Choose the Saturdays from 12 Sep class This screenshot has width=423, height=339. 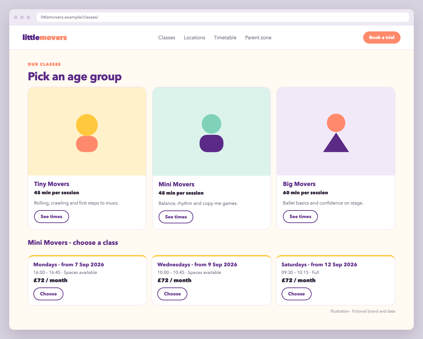click(296, 294)
